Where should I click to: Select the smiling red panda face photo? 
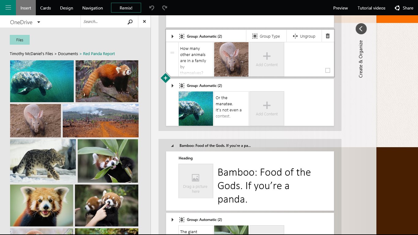[42, 205]
